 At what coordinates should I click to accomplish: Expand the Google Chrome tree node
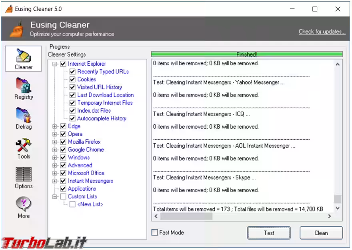(55, 150)
